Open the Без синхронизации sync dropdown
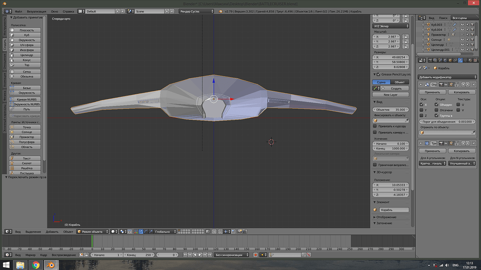481x270 pixels. (232, 255)
